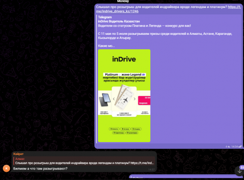Jump to quoted reply from Алмас
The image size is (244, 180).
coord(84,161)
